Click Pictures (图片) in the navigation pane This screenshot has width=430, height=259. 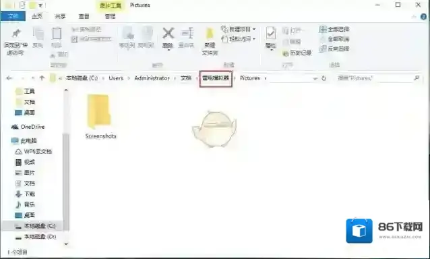coord(25,173)
